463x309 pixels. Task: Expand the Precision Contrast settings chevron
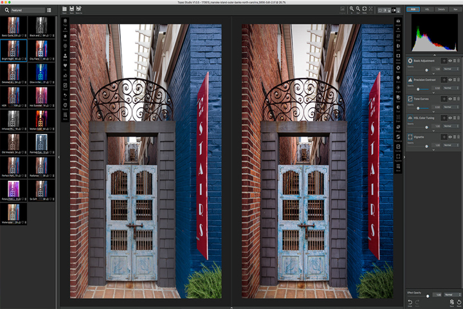pyautogui.click(x=433, y=93)
